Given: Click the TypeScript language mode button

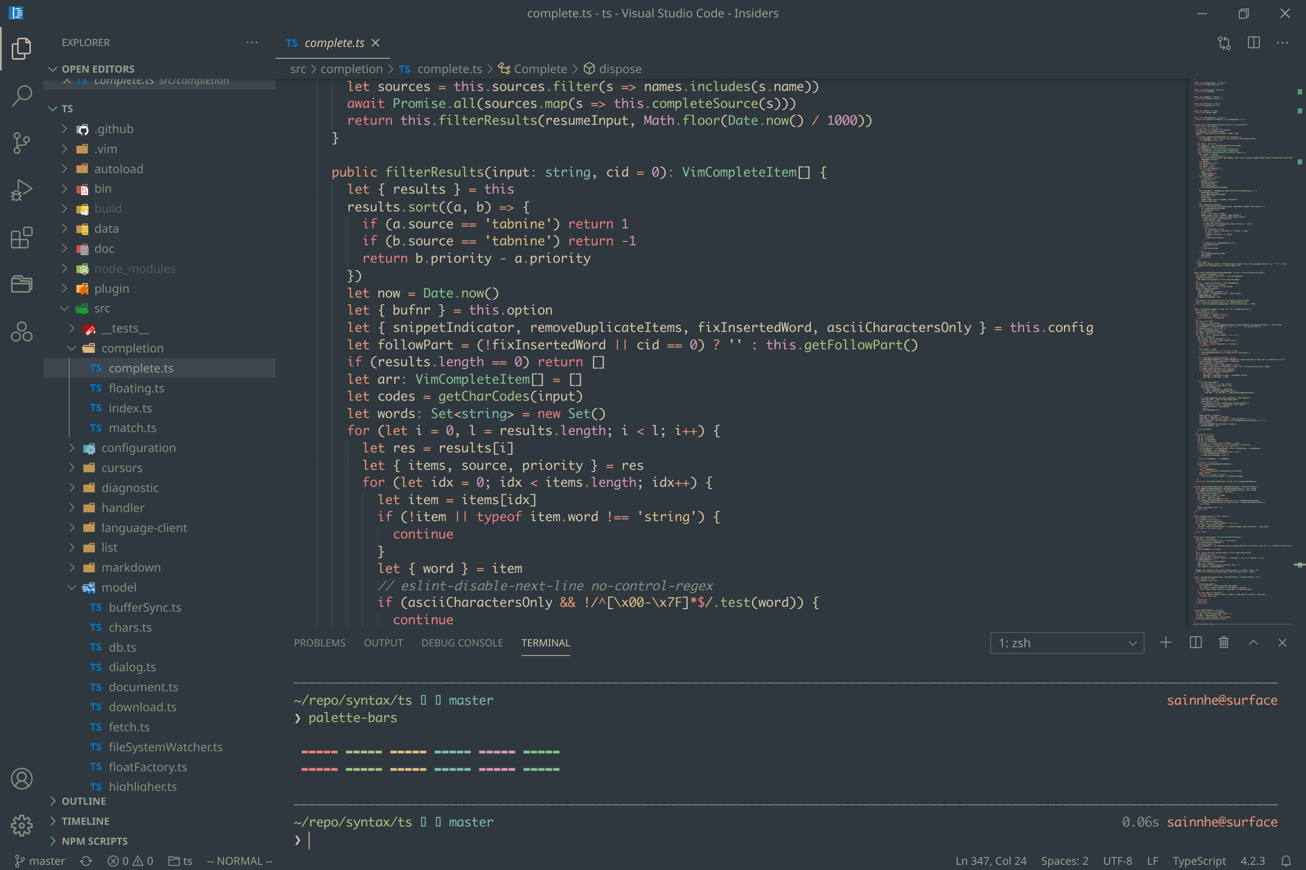Looking at the screenshot, I should (x=1198, y=860).
